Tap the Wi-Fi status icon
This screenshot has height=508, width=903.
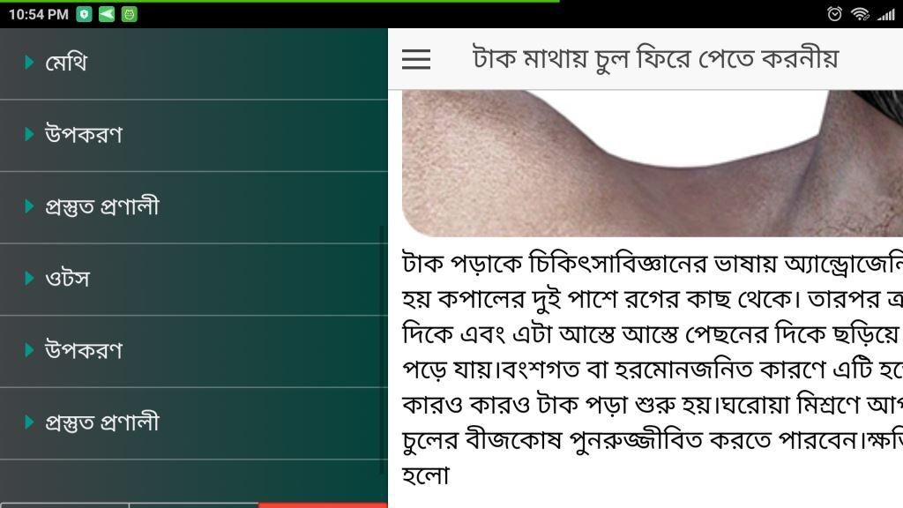tap(860, 14)
